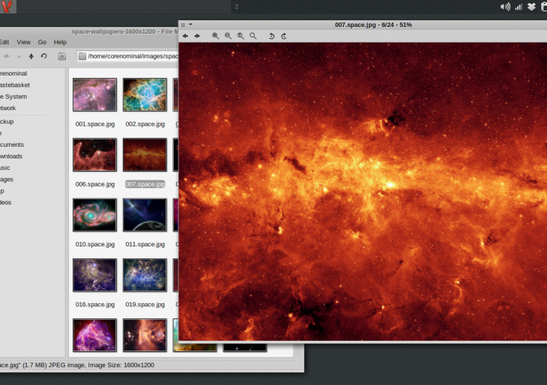The image size is (547, 385).
Task: Open the Help menu
Action: point(60,42)
